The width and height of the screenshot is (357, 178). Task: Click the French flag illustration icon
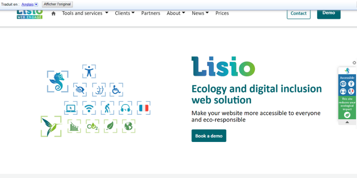click(144, 108)
